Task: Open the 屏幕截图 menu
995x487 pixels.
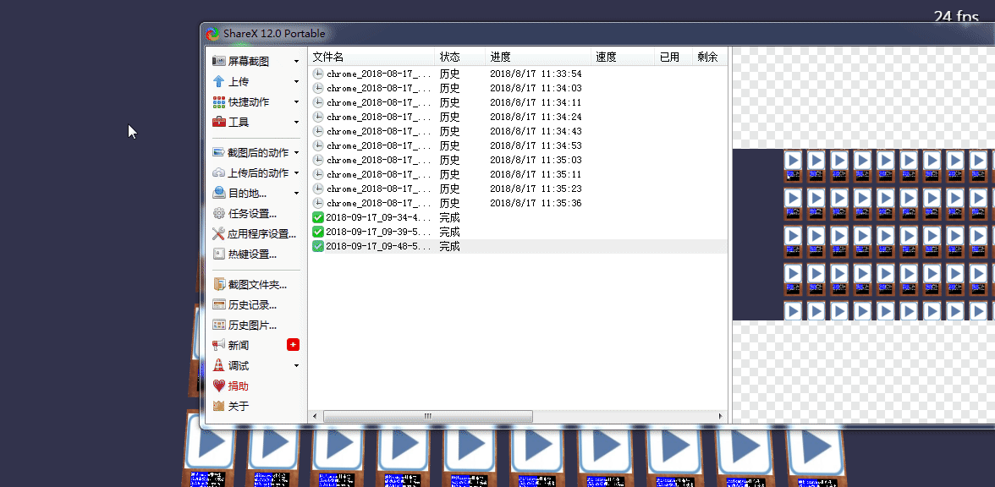Action: click(x=256, y=62)
